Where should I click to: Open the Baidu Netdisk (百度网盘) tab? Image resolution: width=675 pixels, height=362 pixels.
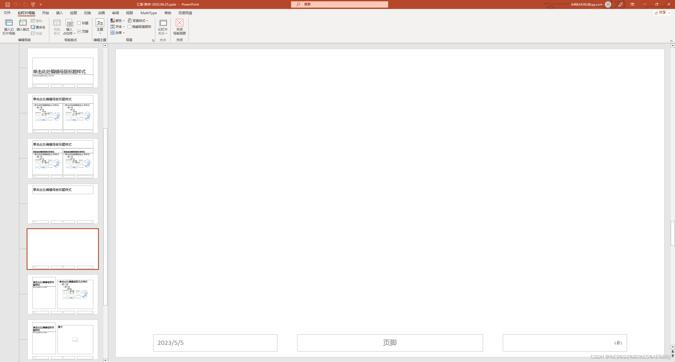pyautogui.click(x=185, y=13)
